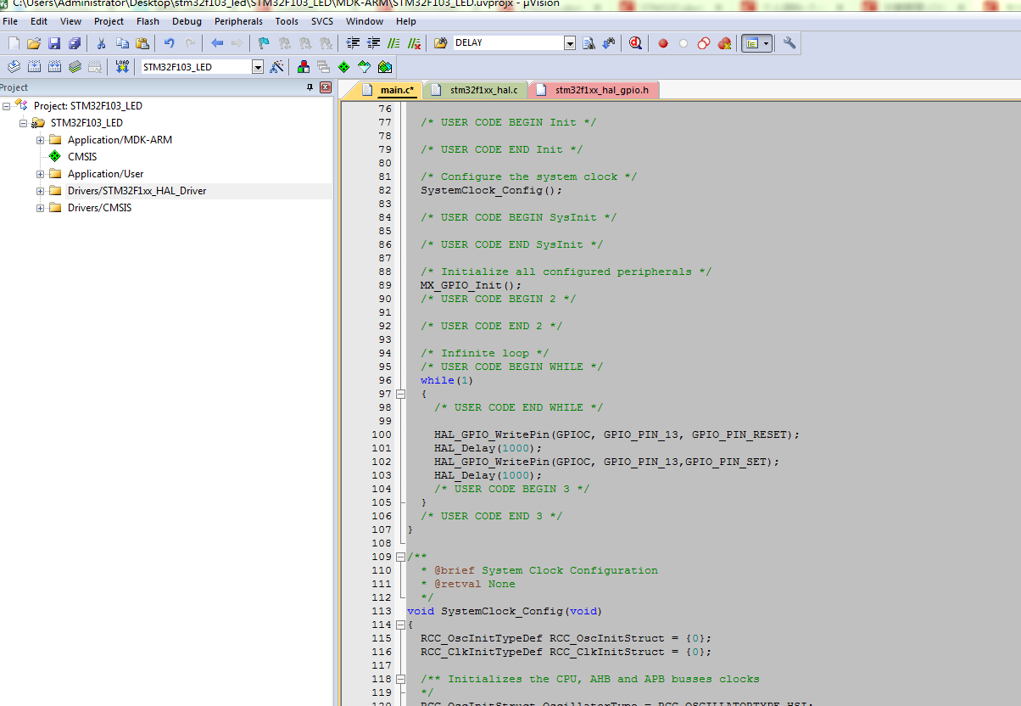
Task: Open the Flash menu
Action: pyautogui.click(x=148, y=21)
